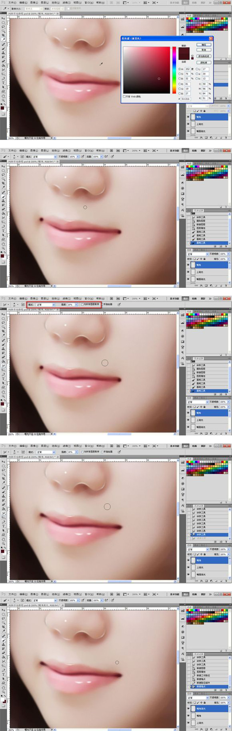This screenshot has height=731, width=232.
Task: Click the hex color value field 51131b
Action: [x=186, y=99]
